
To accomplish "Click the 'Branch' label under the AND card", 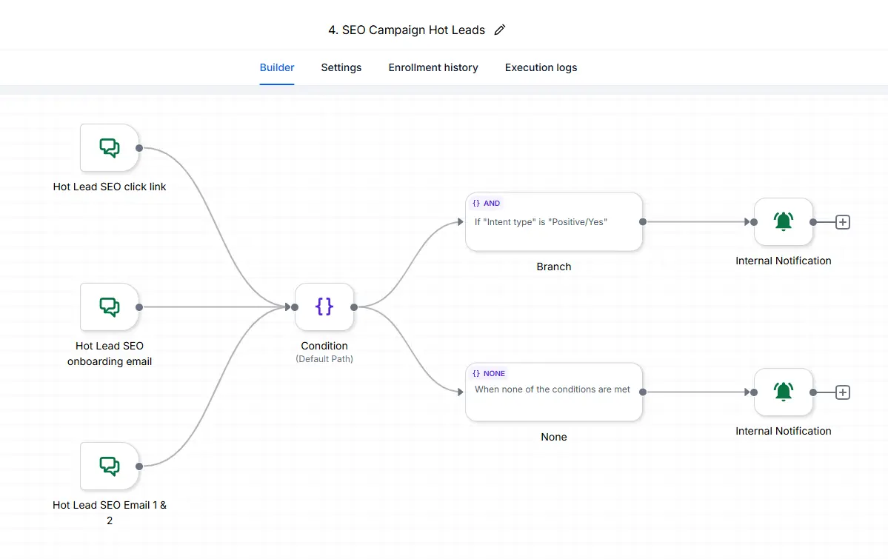I will click(x=554, y=267).
